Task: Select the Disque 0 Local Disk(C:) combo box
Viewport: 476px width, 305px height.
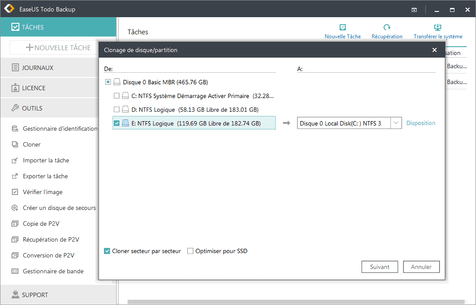Action: (x=349, y=123)
